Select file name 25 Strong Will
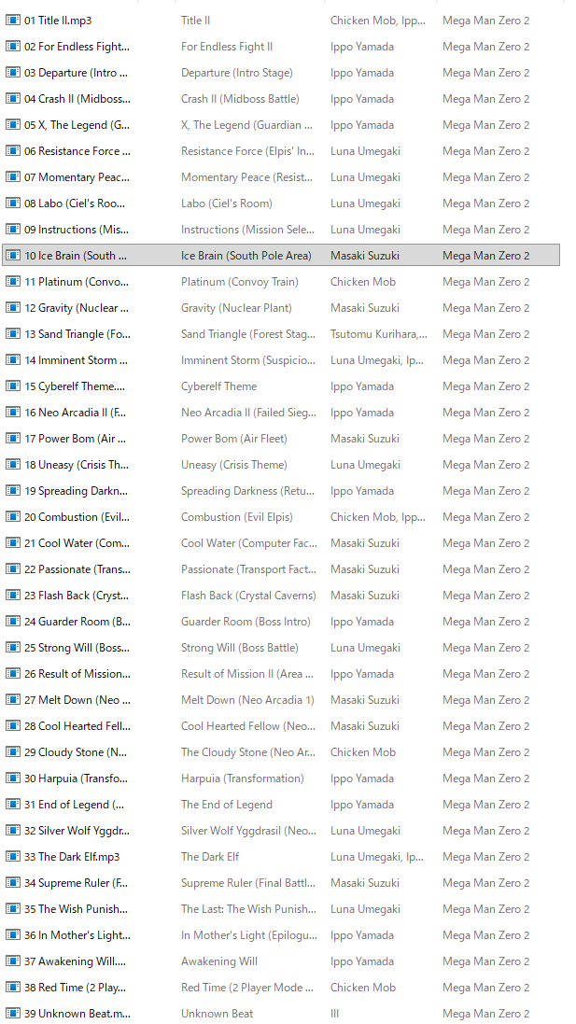Image resolution: width=576 pixels, height=1024 pixels. point(77,647)
